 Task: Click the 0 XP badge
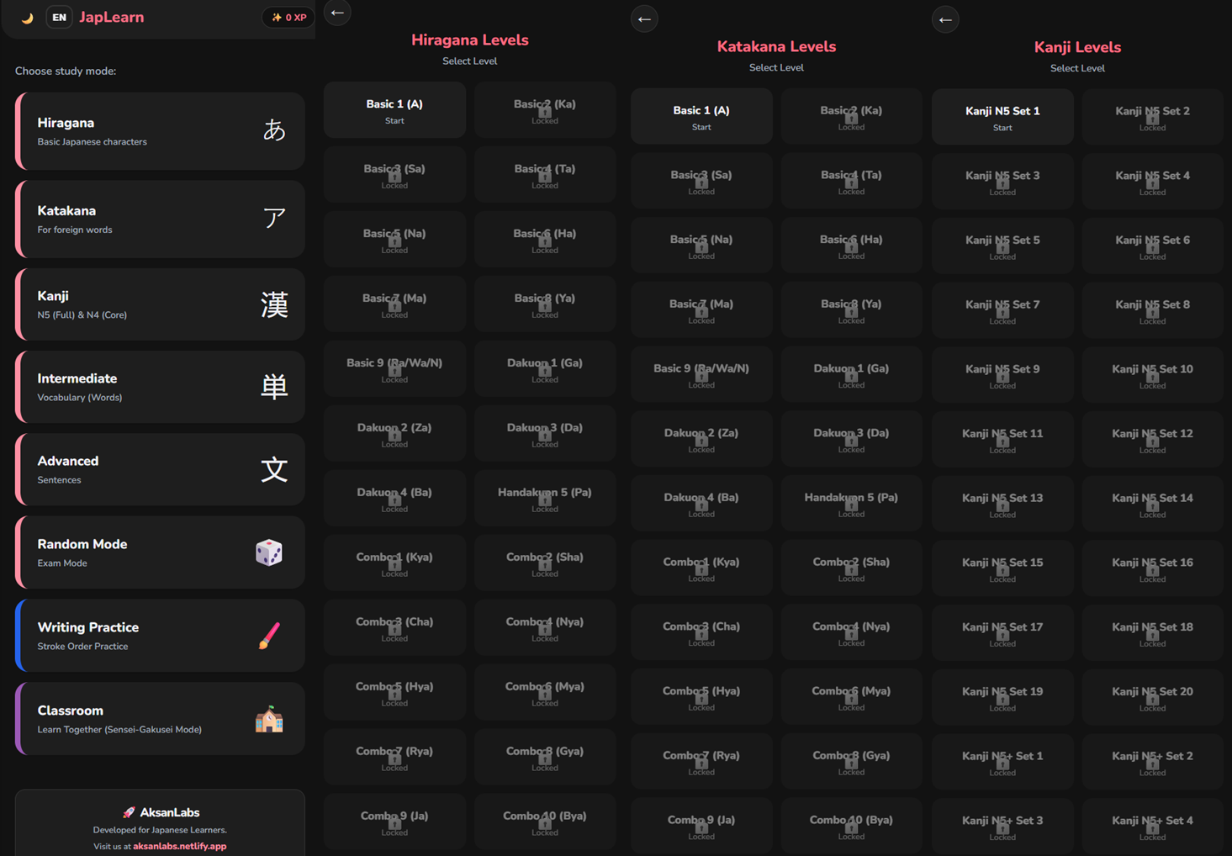(288, 18)
